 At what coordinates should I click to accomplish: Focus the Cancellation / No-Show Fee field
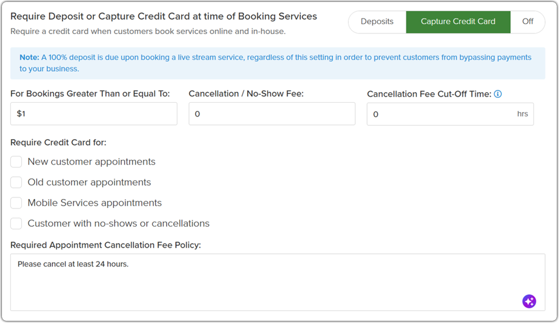pos(272,114)
